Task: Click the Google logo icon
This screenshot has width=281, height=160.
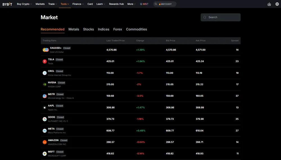Action: (45, 119)
